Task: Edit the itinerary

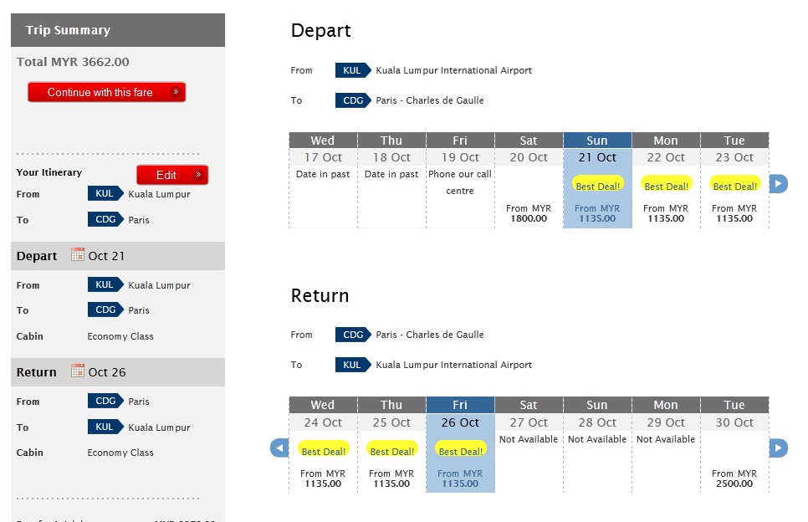Action: (x=172, y=175)
